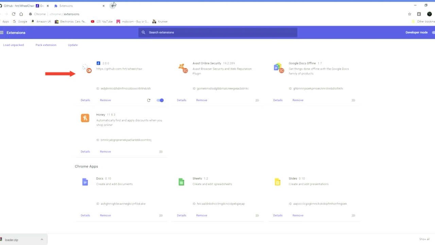
Task: Open Details for the Docs app
Action: pos(85,215)
